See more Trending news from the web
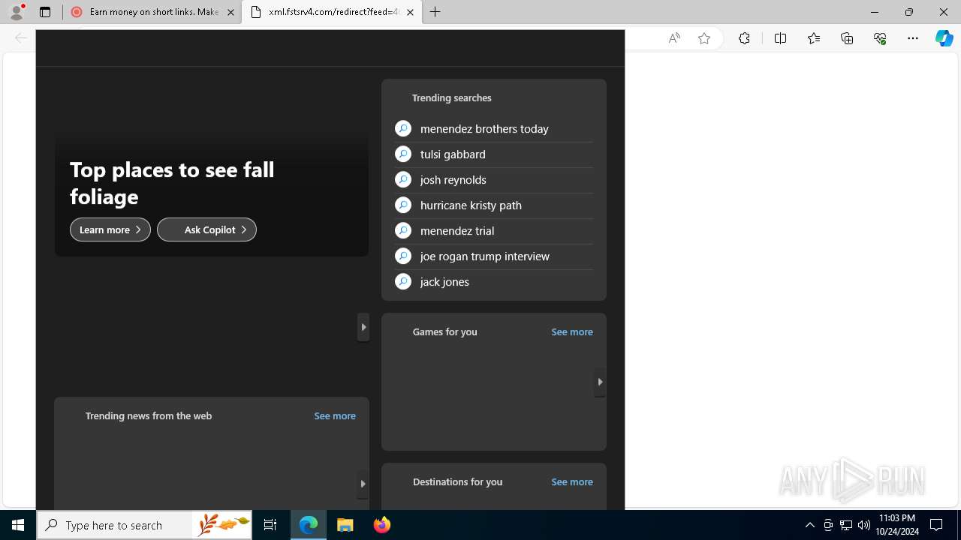 [335, 415]
